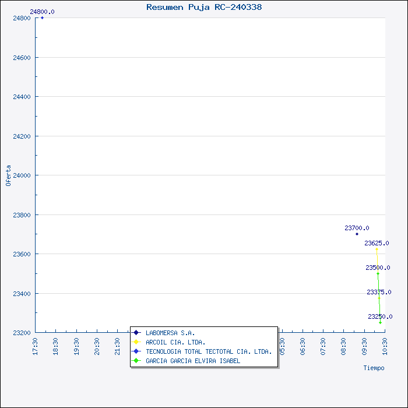
Task: Click the 23500.0 data value label
Action: (x=378, y=268)
